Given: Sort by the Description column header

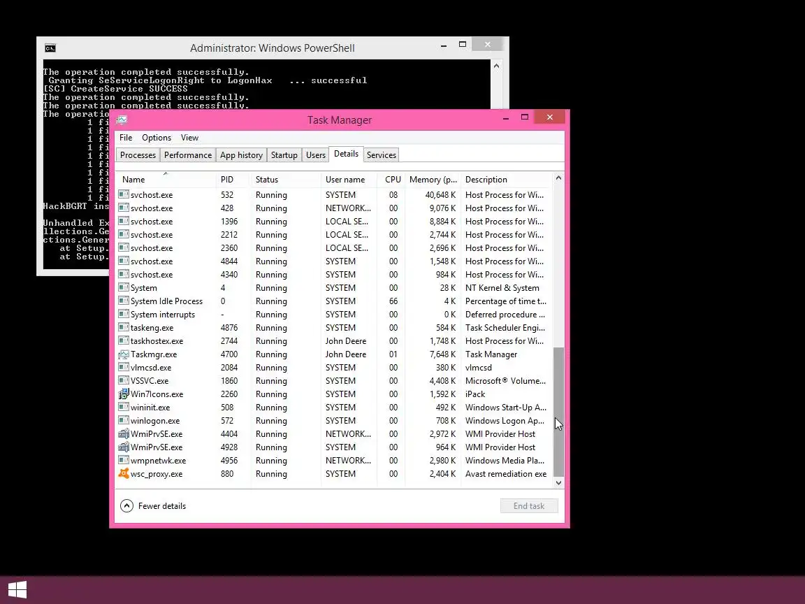Looking at the screenshot, I should pyautogui.click(x=506, y=179).
